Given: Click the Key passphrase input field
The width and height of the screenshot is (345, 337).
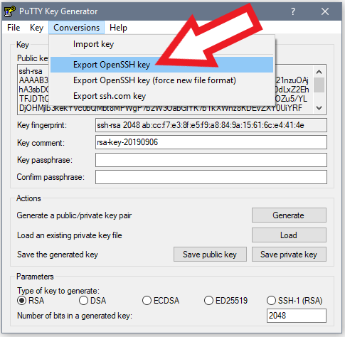Looking at the screenshot, I should click(x=211, y=160).
